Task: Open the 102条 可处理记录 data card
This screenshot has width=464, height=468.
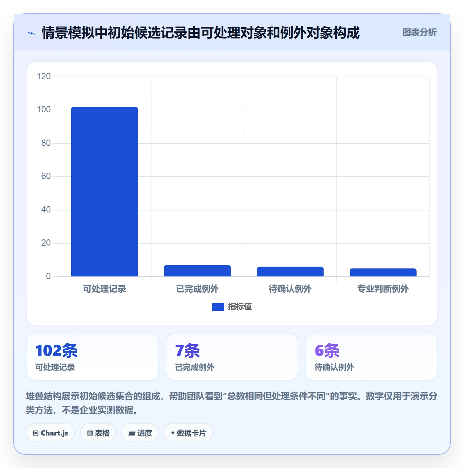Action: coord(92,357)
